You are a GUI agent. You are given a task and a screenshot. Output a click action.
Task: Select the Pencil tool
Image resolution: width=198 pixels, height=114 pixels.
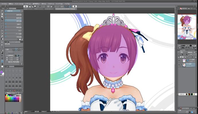coord(2,33)
